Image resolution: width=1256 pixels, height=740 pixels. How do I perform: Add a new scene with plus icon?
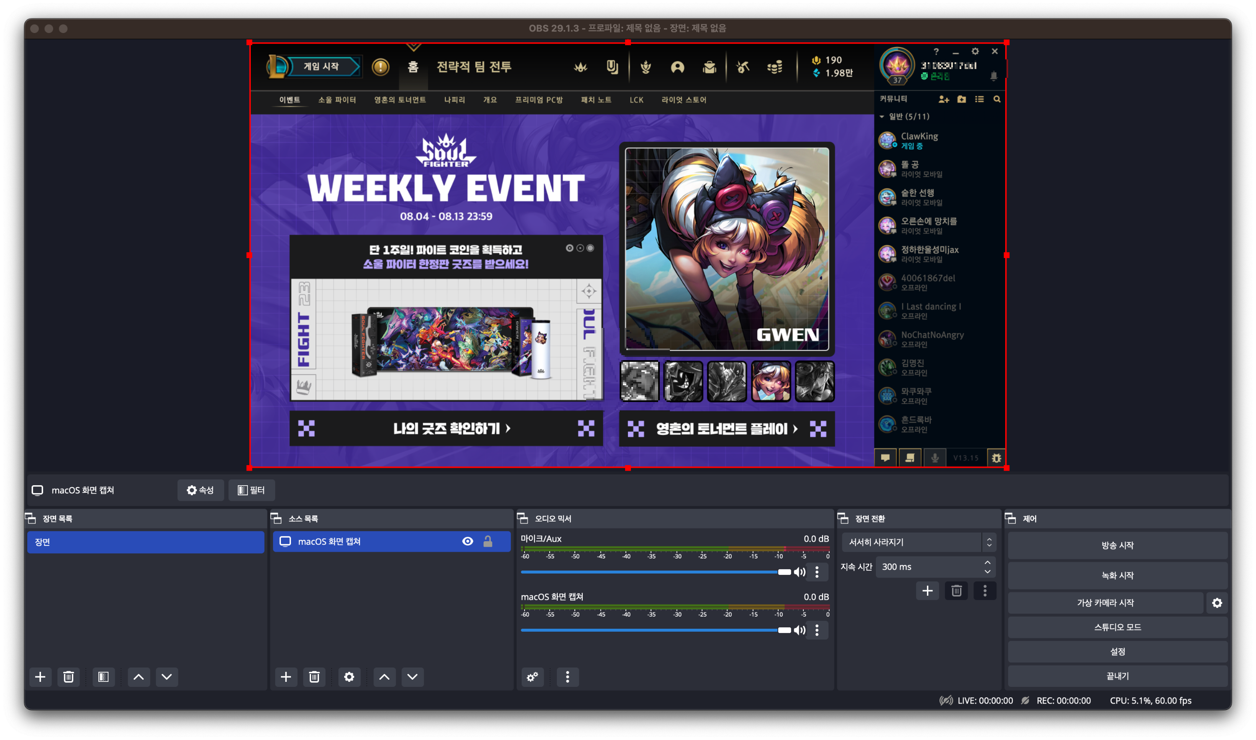[41, 677]
